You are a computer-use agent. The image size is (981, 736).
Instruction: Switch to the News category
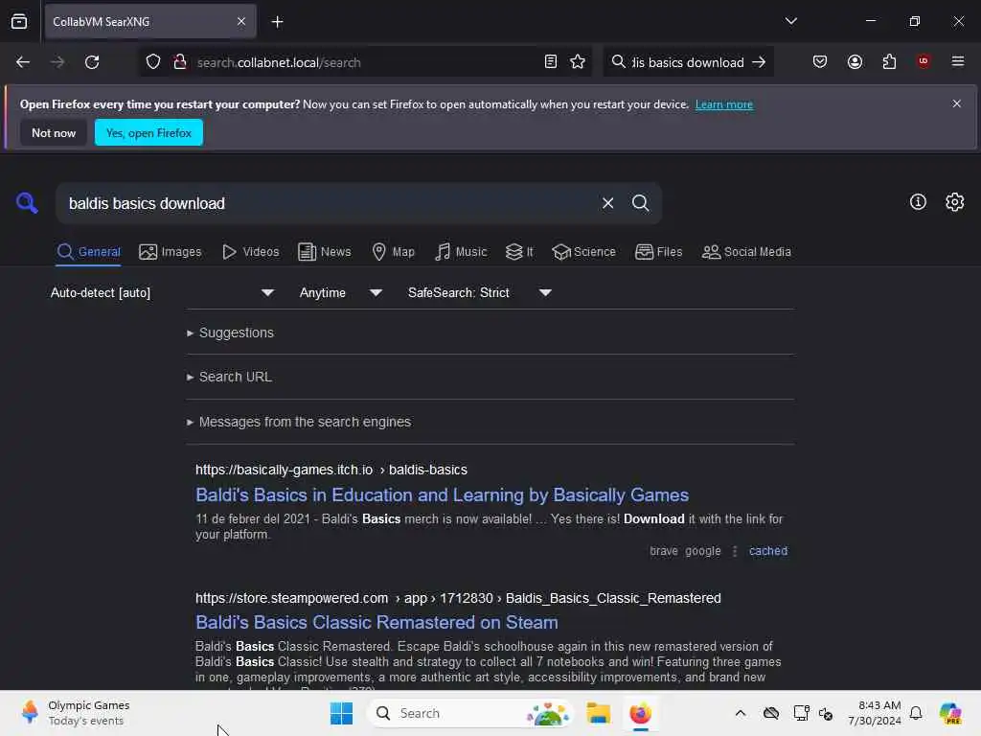pyautogui.click(x=324, y=252)
